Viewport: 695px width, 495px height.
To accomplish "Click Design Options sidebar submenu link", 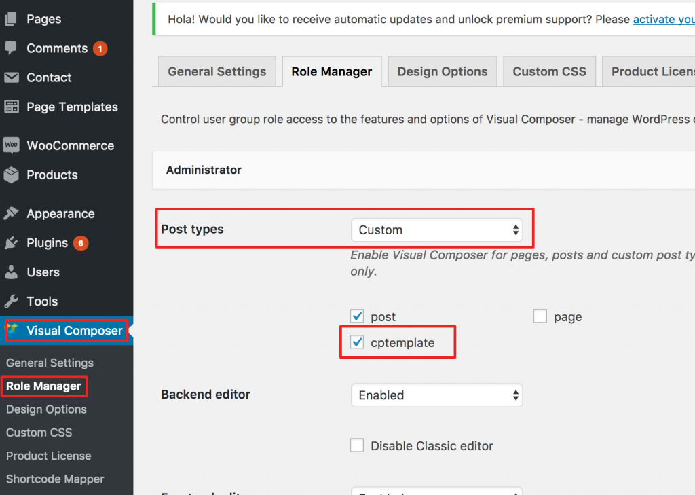I will coord(46,409).
